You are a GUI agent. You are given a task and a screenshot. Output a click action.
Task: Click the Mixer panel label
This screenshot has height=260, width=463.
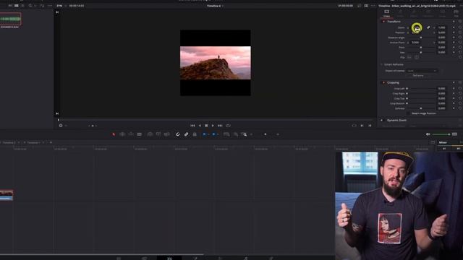[x=443, y=143]
